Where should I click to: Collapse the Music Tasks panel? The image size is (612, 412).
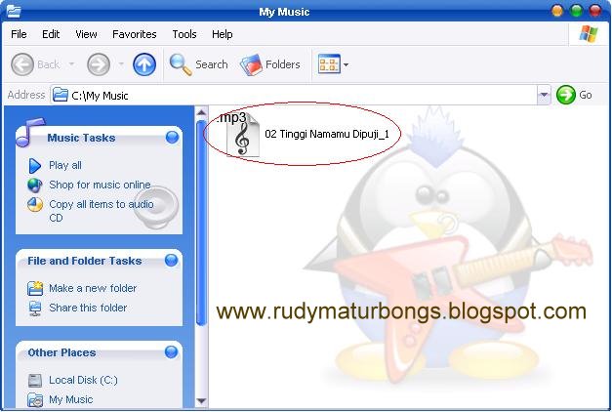click(172, 137)
